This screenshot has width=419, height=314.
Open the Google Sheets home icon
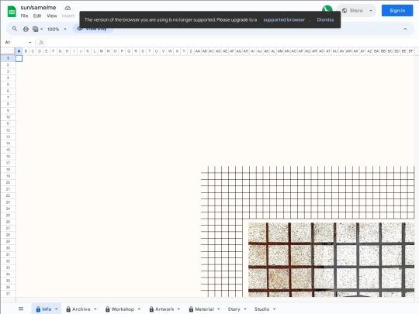[12, 12]
